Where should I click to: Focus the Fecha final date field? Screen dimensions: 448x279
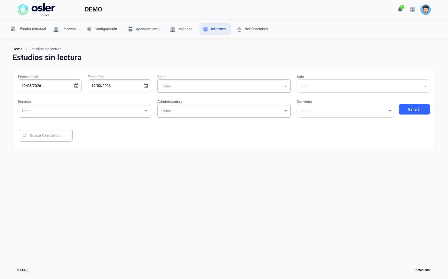coord(119,86)
